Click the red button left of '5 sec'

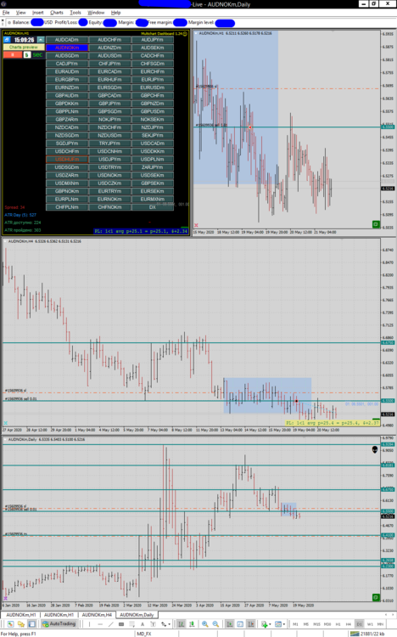click(x=13, y=55)
